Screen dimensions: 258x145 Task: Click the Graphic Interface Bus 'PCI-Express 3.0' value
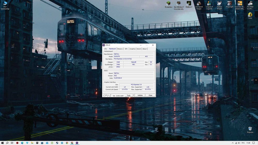click(136, 84)
